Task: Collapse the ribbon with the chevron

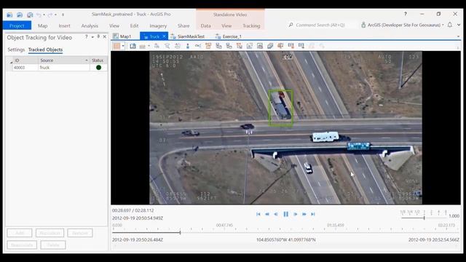Action: tap(459, 25)
